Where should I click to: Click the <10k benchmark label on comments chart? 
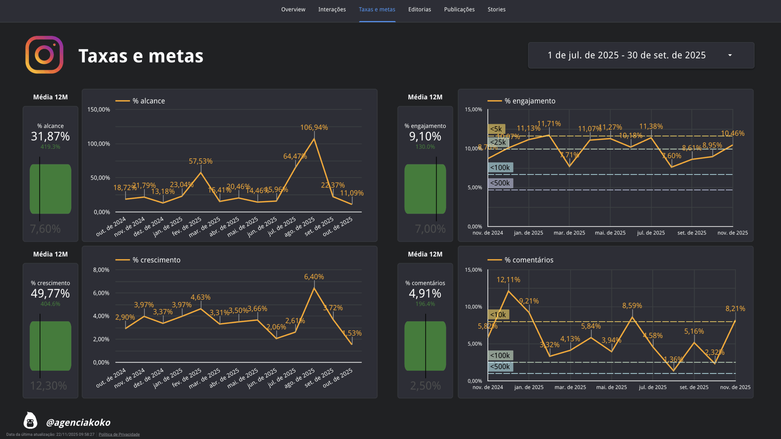[498, 314]
